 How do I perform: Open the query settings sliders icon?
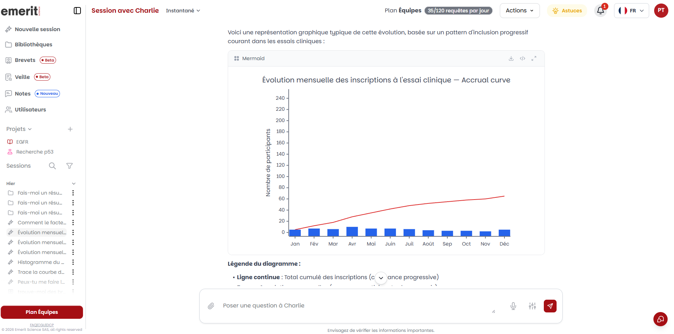pyautogui.click(x=532, y=306)
